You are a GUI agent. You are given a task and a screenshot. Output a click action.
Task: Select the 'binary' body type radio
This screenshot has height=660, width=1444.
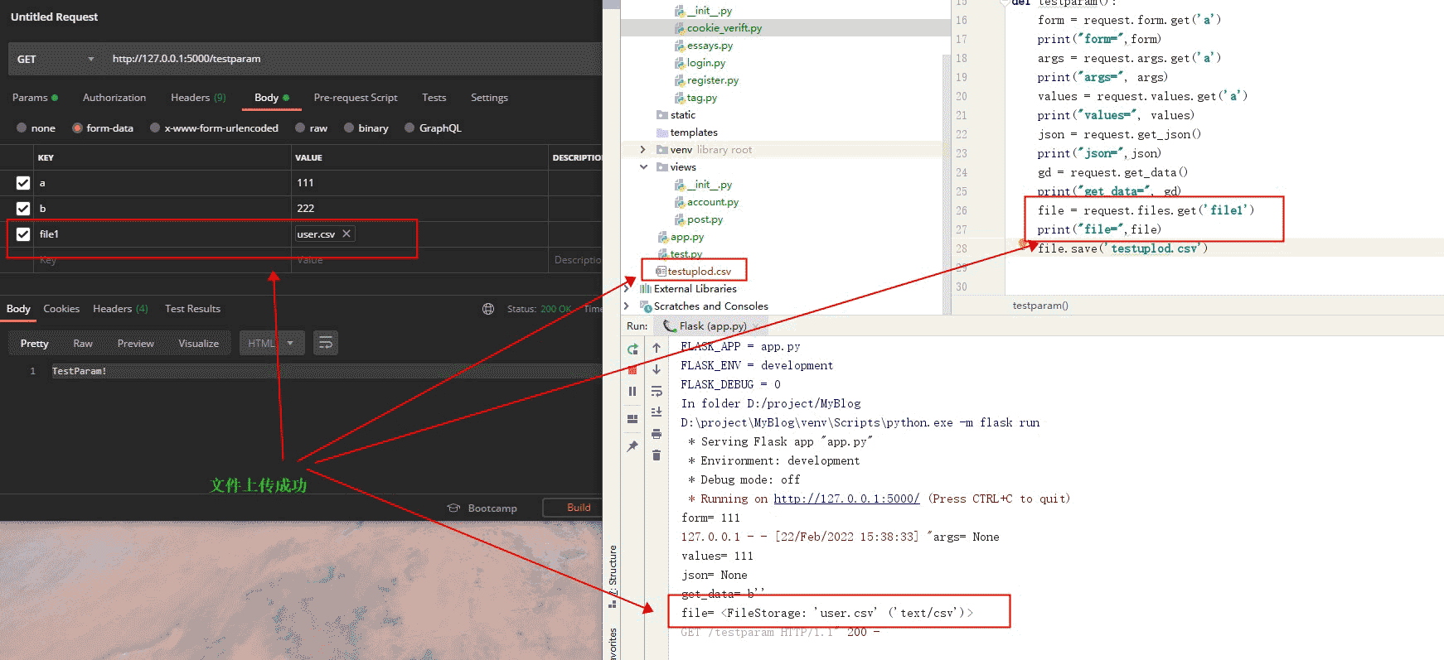click(349, 128)
